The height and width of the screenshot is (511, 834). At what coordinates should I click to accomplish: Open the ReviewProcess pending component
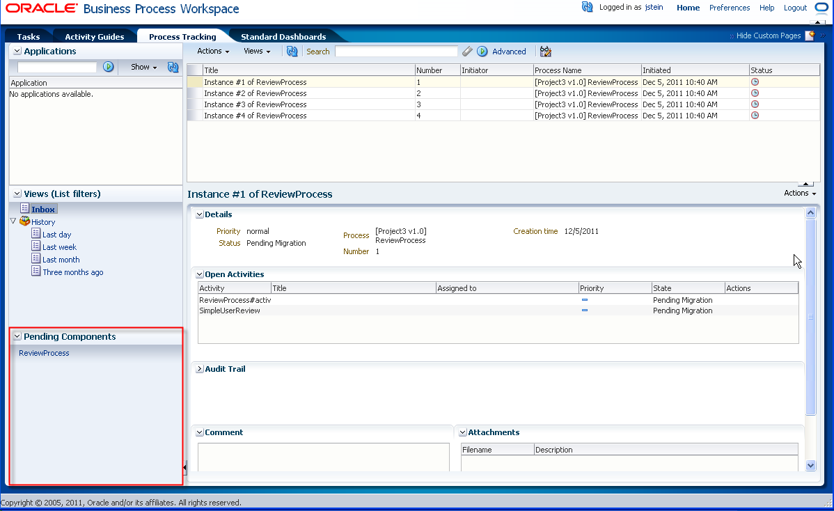[x=44, y=353]
